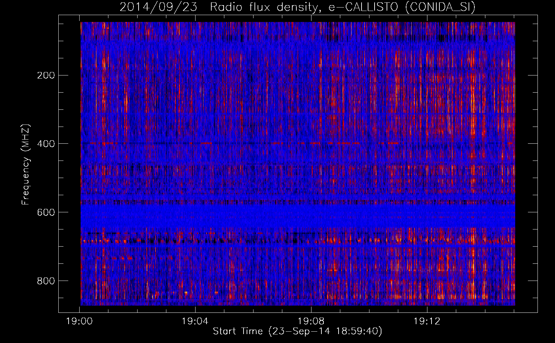This screenshot has height=343, width=555.
Task: Click the 19:08 time tick label
Action: pyautogui.click(x=311, y=321)
